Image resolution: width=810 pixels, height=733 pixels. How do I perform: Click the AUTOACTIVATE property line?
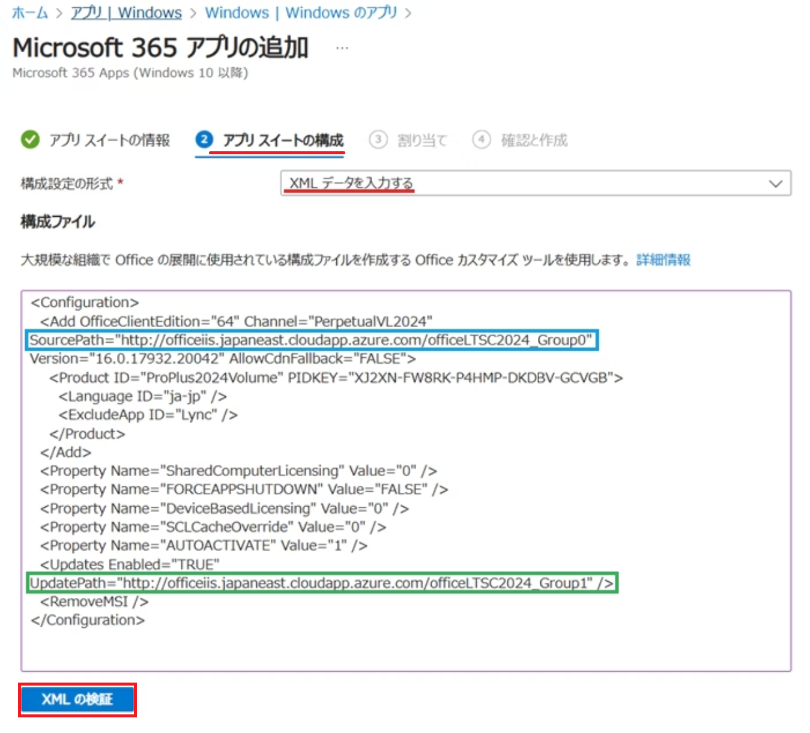204,546
